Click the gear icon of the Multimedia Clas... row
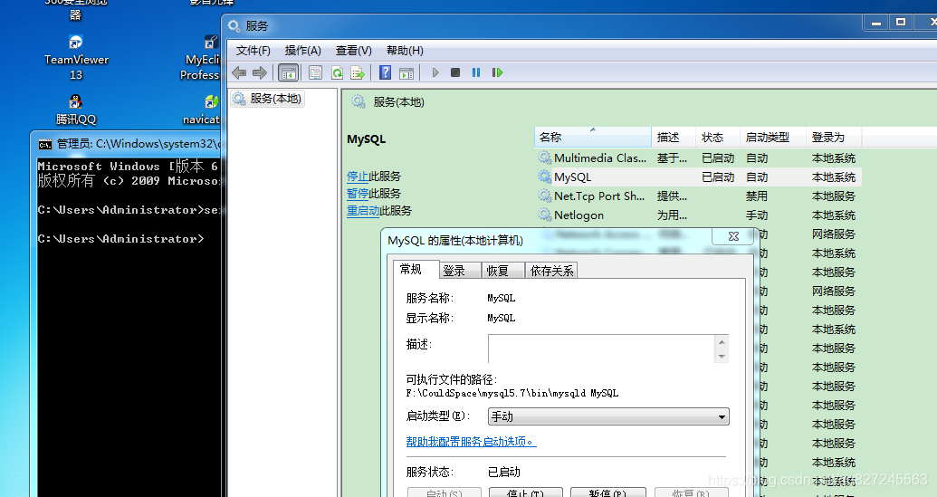Viewport: 937px width, 497px height. click(544, 158)
